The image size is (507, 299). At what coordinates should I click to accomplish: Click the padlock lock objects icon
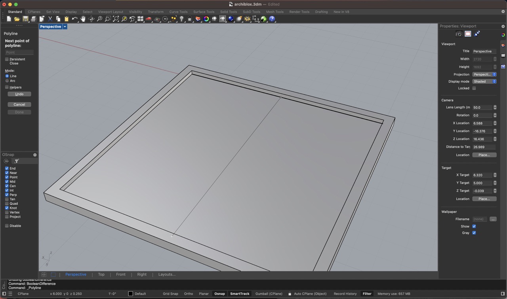(x=190, y=19)
